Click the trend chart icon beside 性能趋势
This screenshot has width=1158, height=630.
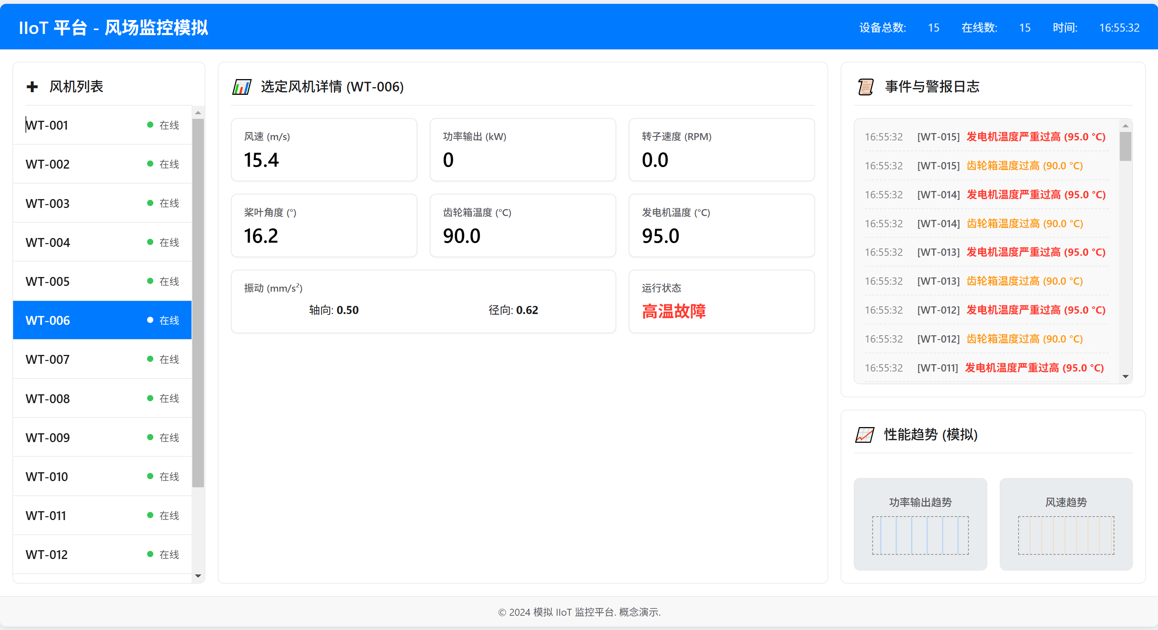(864, 435)
